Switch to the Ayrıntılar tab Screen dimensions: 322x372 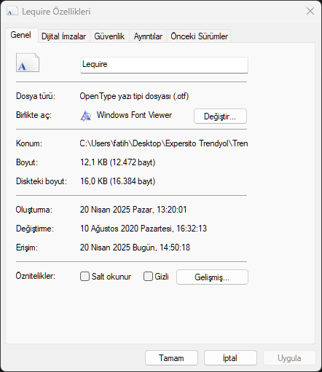pos(148,36)
